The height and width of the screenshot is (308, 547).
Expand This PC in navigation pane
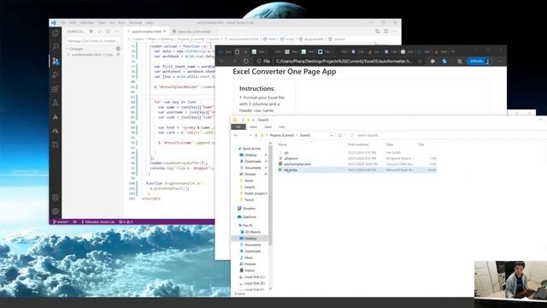pyautogui.click(x=247, y=225)
